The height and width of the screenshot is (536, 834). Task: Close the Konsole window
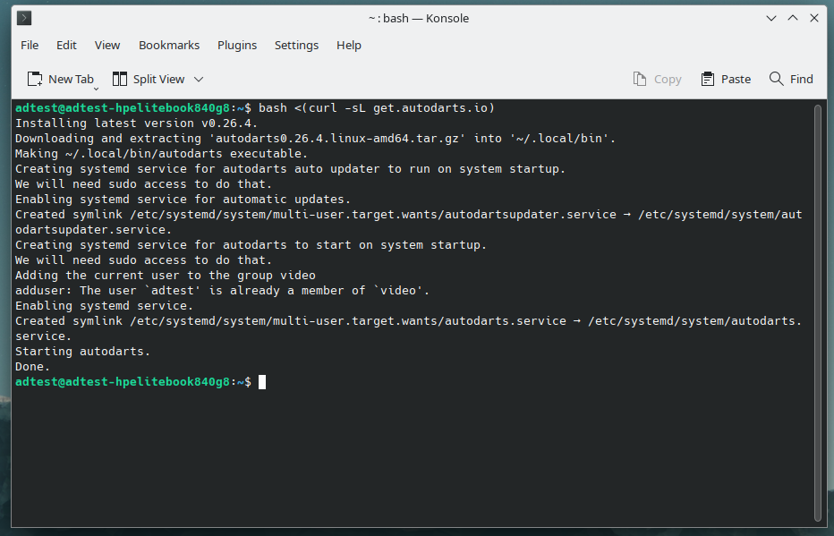[x=813, y=18]
